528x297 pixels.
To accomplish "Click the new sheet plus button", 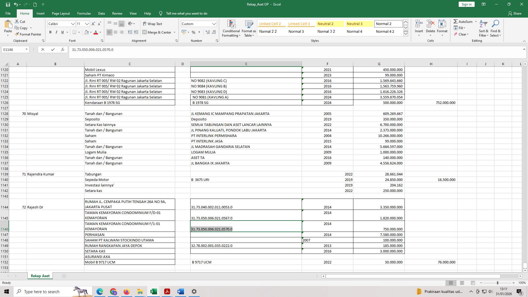I will click(64, 276).
